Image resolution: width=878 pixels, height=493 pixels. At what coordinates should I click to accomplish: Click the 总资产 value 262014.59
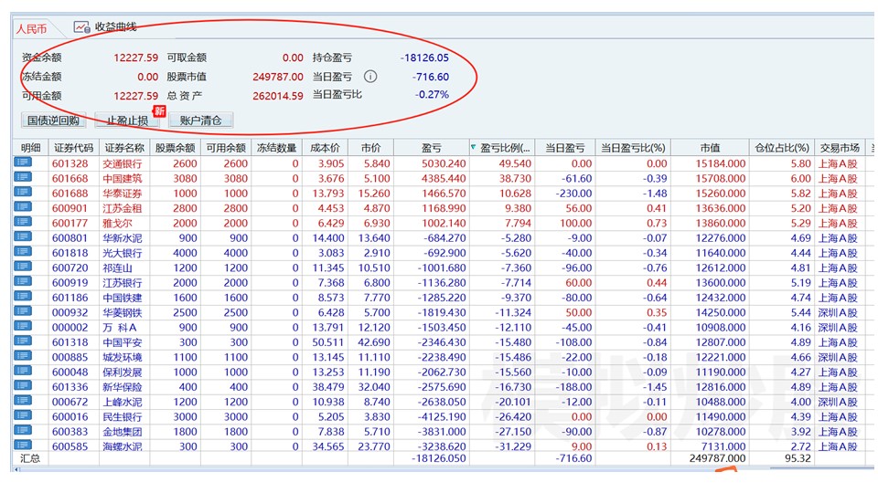click(278, 96)
